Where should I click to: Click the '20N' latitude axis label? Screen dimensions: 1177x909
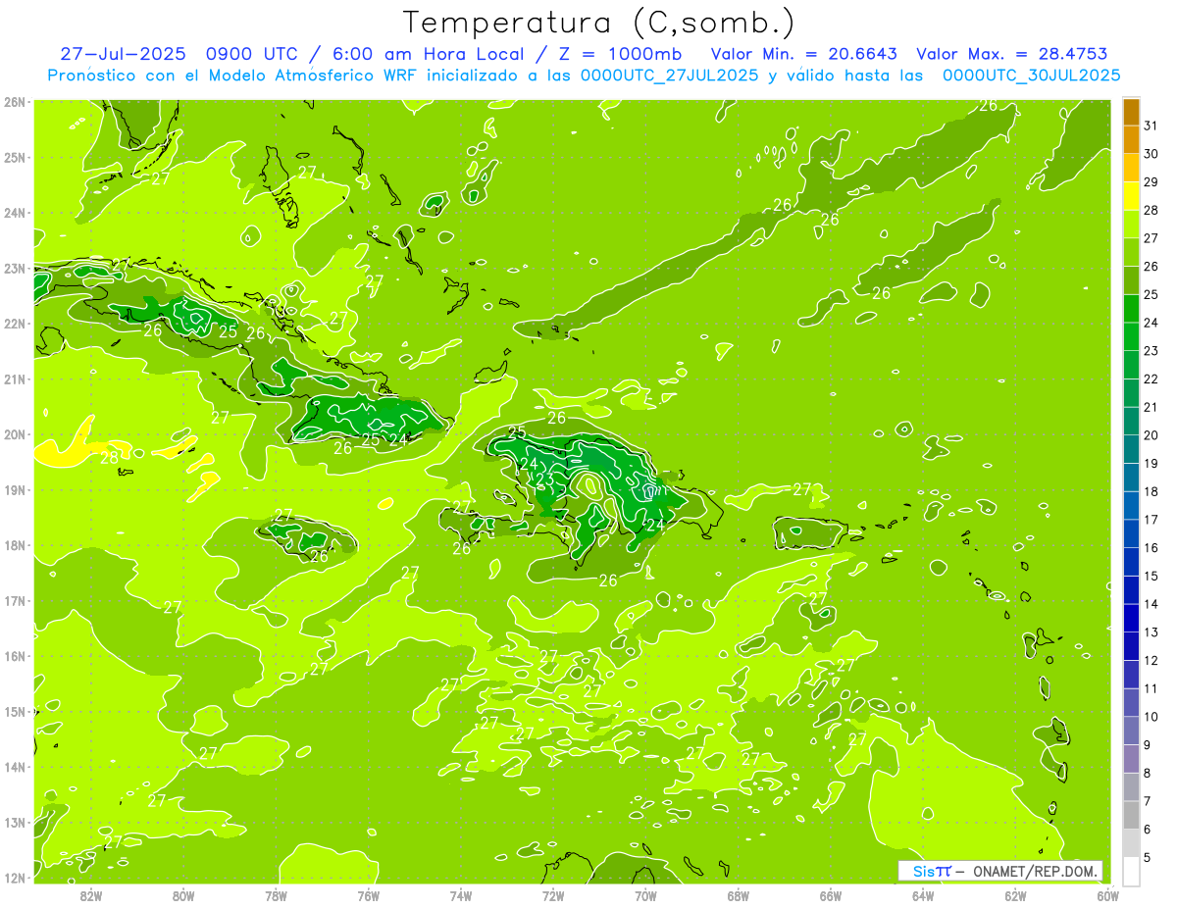pyautogui.click(x=14, y=434)
